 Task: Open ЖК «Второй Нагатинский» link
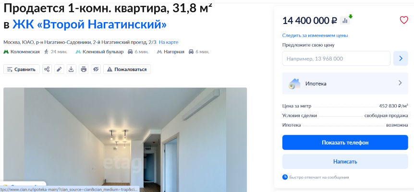[x=89, y=24]
